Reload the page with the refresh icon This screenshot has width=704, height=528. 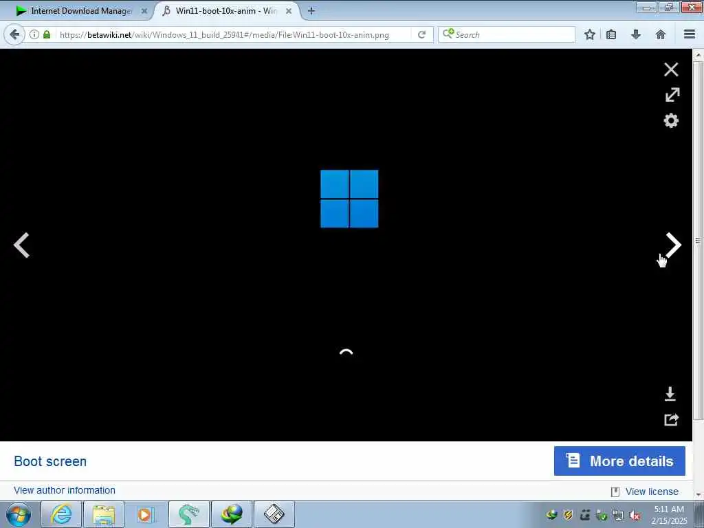pyautogui.click(x=421, y=34)
